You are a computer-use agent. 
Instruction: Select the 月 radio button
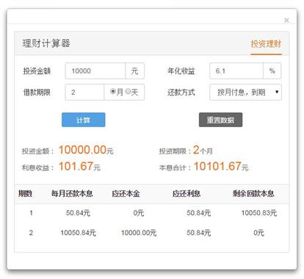[113, 92]
